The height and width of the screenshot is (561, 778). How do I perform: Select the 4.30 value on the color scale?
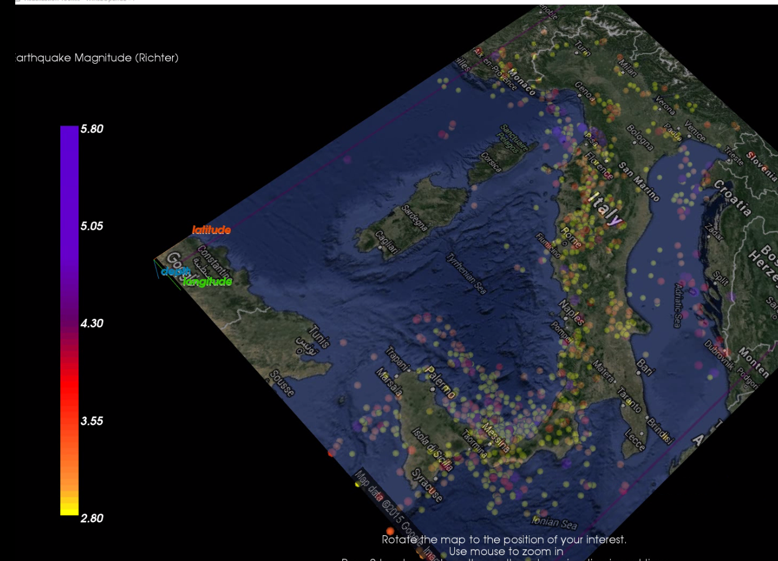pos(92,323)
